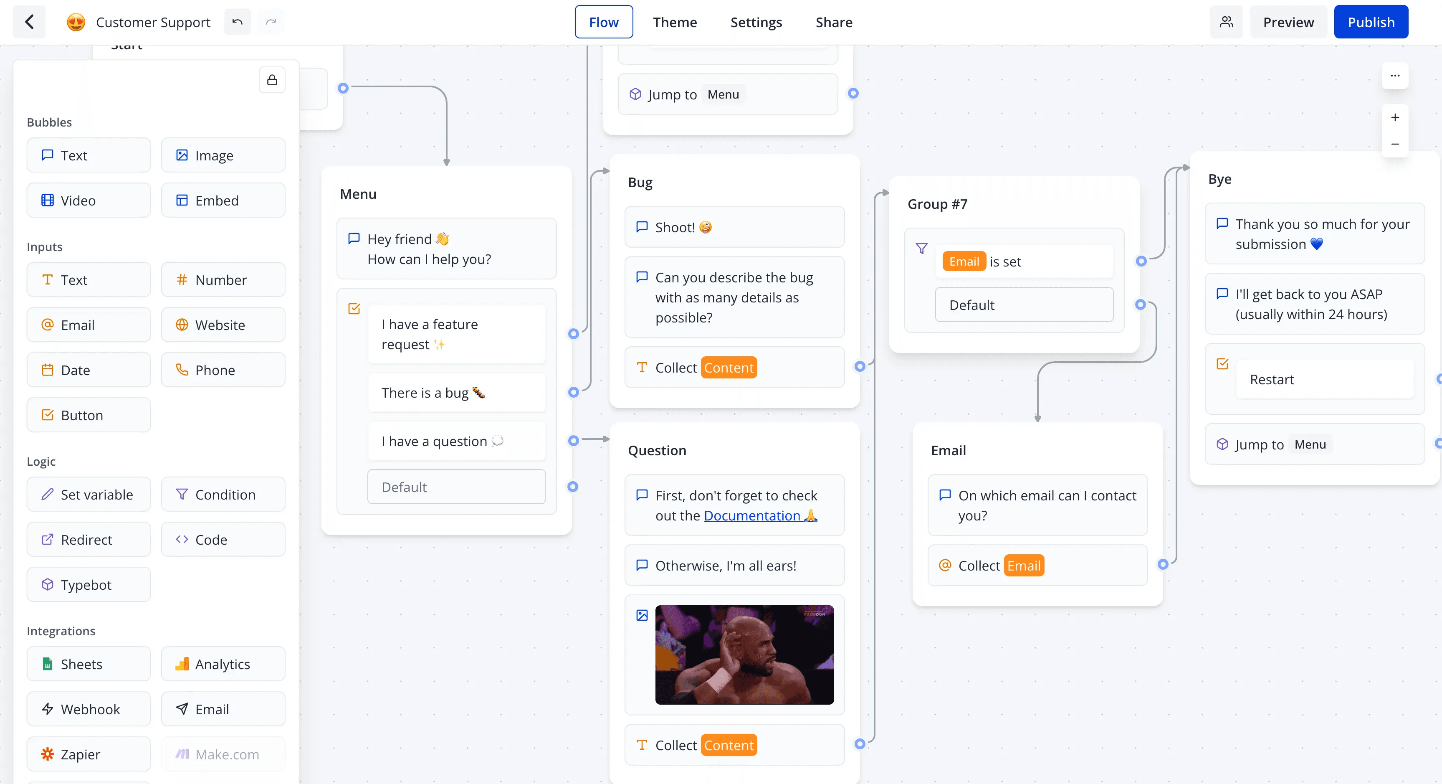Screen dimensions: 1442x784
Task: Switch to the Theme tab
Action: coord(674,21)
